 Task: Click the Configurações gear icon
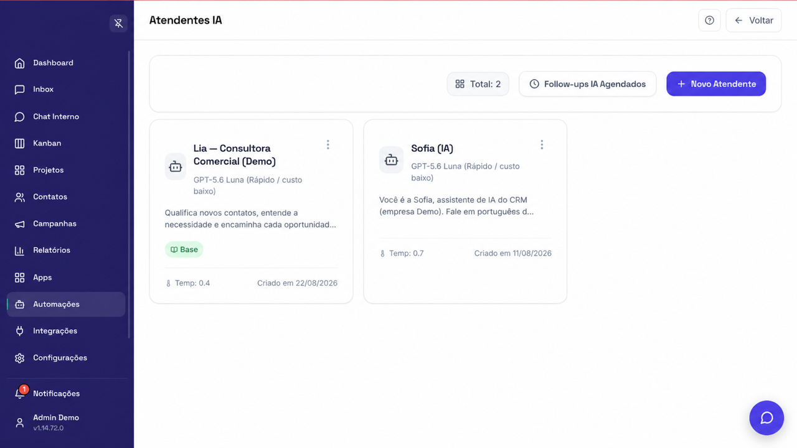pos(19,358)
